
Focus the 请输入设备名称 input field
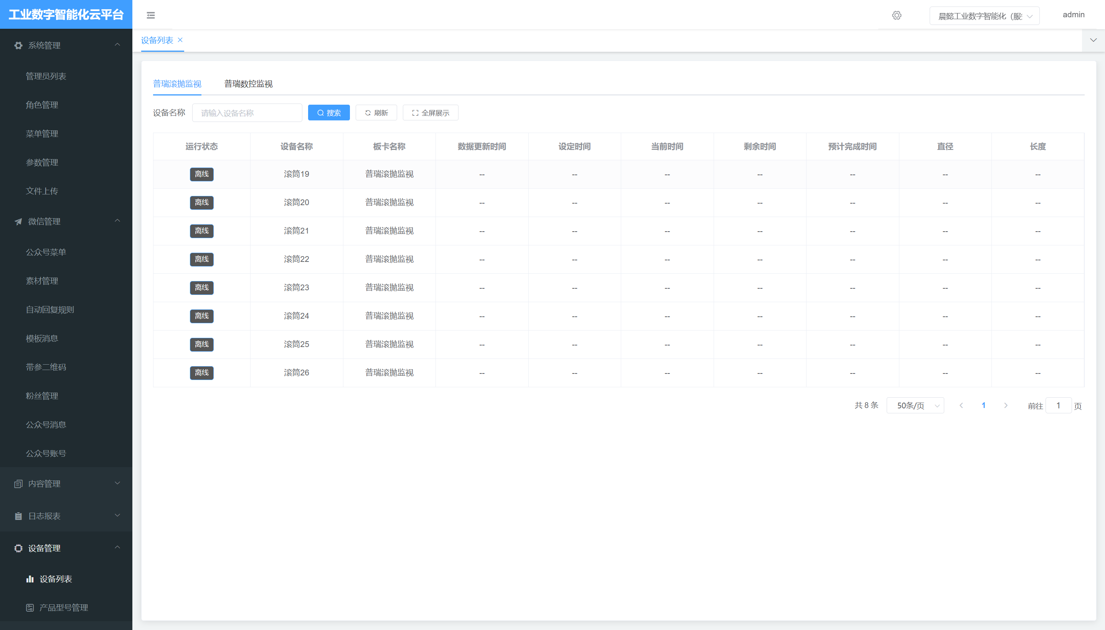pyautogui.click(x=247, y=113)
